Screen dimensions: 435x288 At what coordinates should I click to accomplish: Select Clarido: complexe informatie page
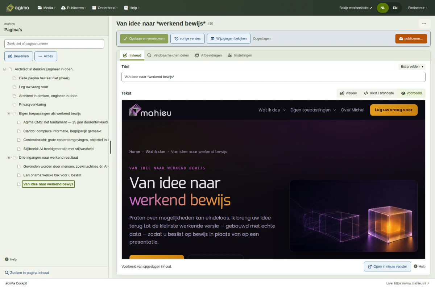point(62,131)
